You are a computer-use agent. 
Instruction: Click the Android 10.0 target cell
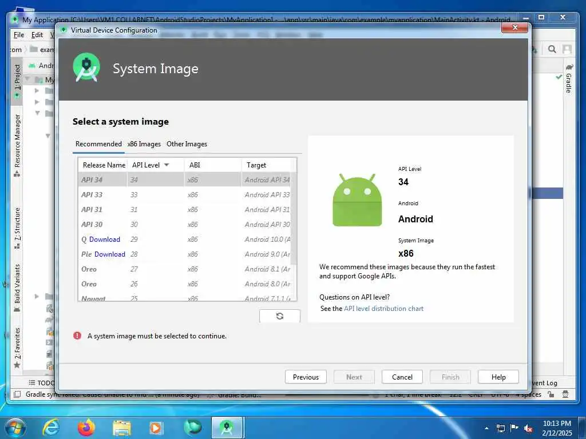coord(268,240)
